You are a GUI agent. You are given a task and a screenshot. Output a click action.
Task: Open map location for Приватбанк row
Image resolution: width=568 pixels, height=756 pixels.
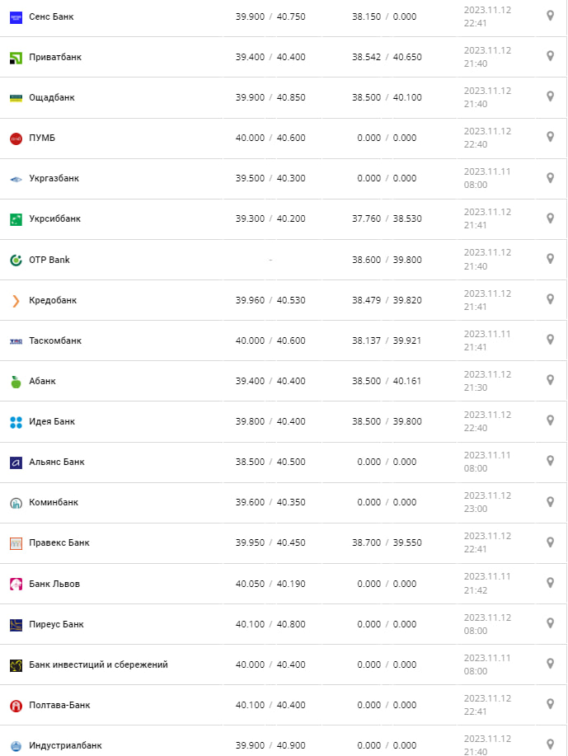(x=550, y=56)
